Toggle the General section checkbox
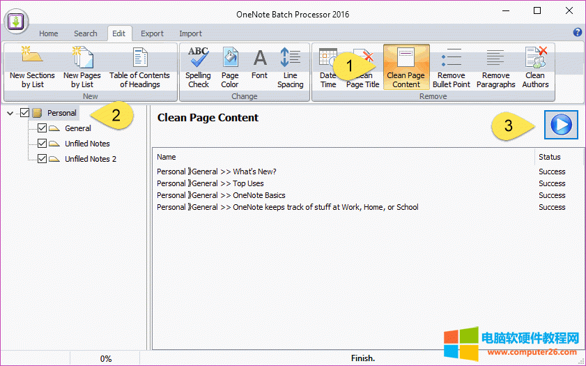 click(x=42, y=128)
